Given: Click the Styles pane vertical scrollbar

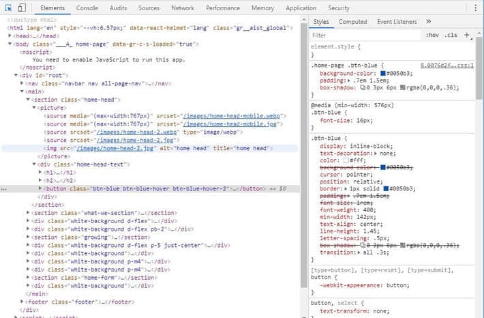Looking at the screenshot, I should [x=479, y=68].
